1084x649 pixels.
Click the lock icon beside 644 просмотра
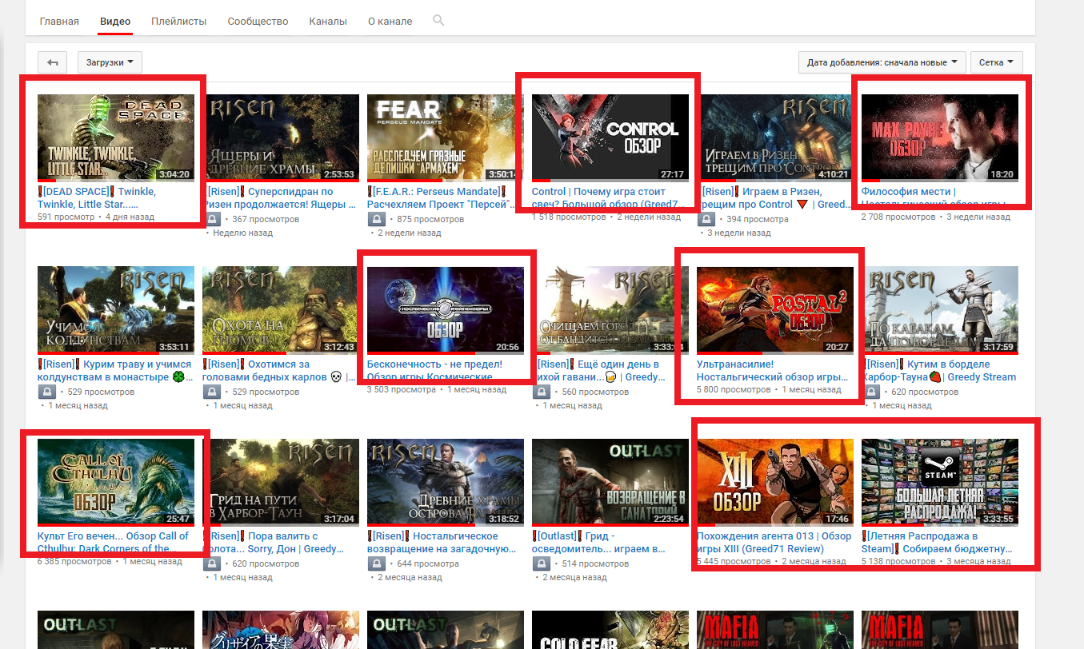pos(376,563)
